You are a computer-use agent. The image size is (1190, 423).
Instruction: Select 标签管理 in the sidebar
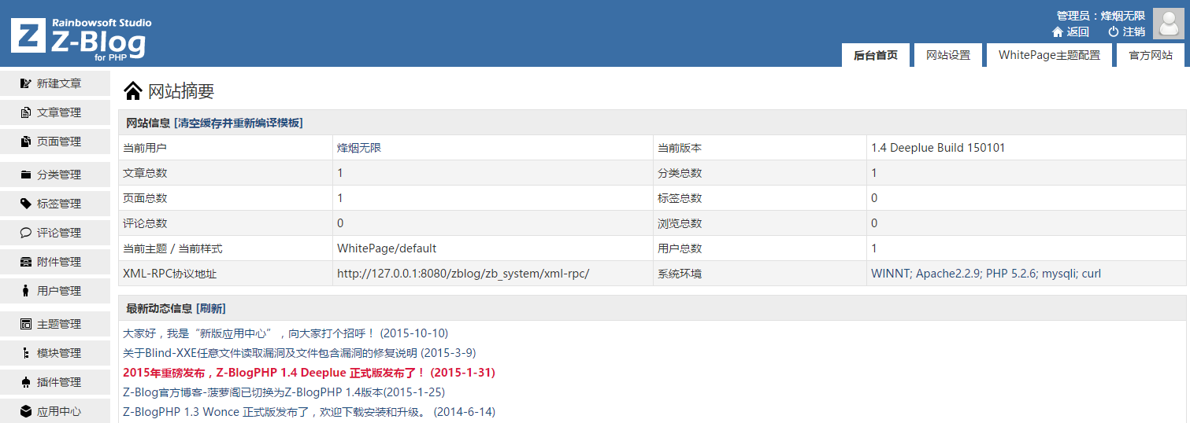tap(55, 204)
